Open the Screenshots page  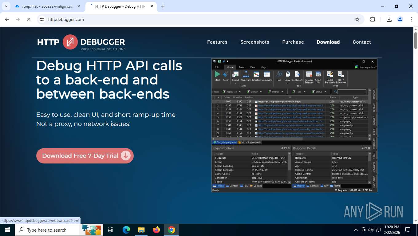tap(255, 42)
